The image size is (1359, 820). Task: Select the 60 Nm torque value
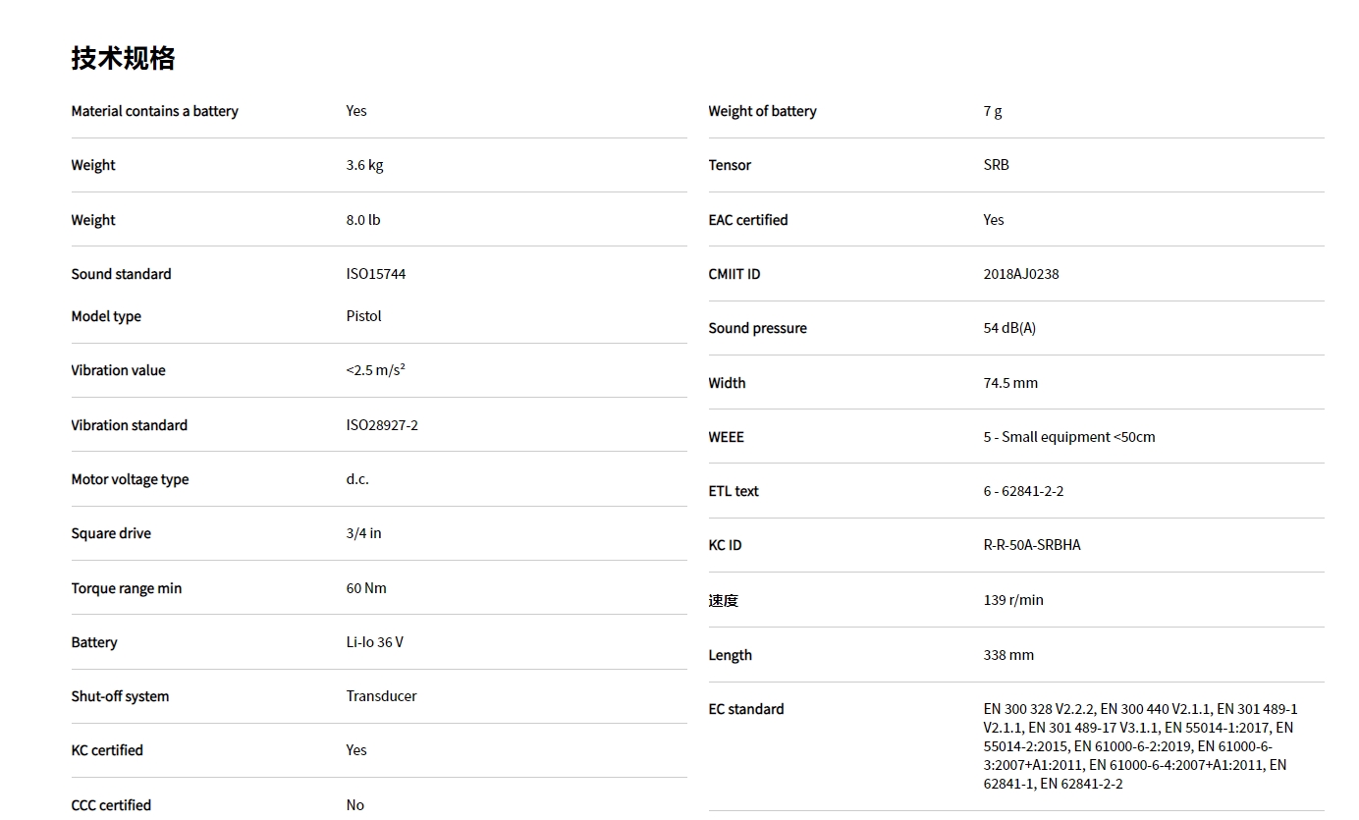[x=366, y=588]
